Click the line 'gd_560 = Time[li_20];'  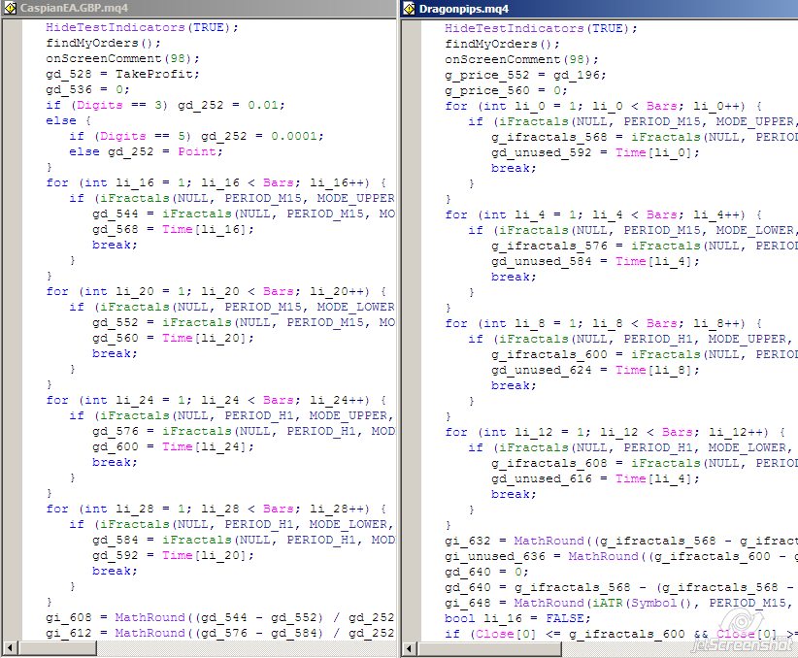173,338
